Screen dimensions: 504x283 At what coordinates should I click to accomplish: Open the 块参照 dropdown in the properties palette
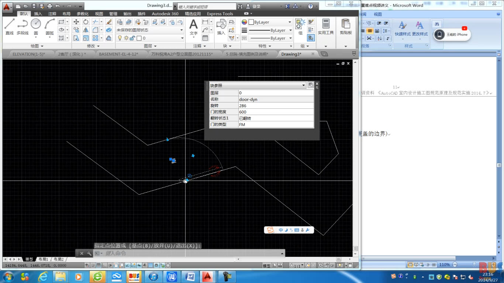point(303,85)
